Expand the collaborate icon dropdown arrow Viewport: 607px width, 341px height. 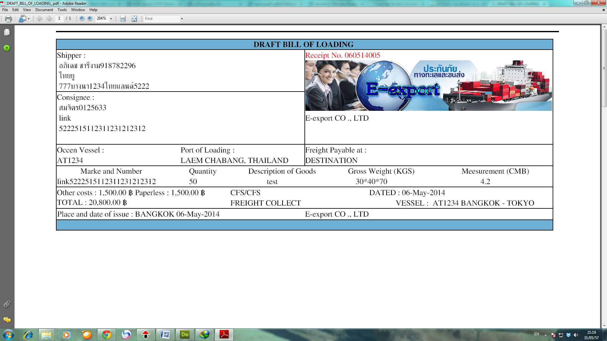(28, 19)
